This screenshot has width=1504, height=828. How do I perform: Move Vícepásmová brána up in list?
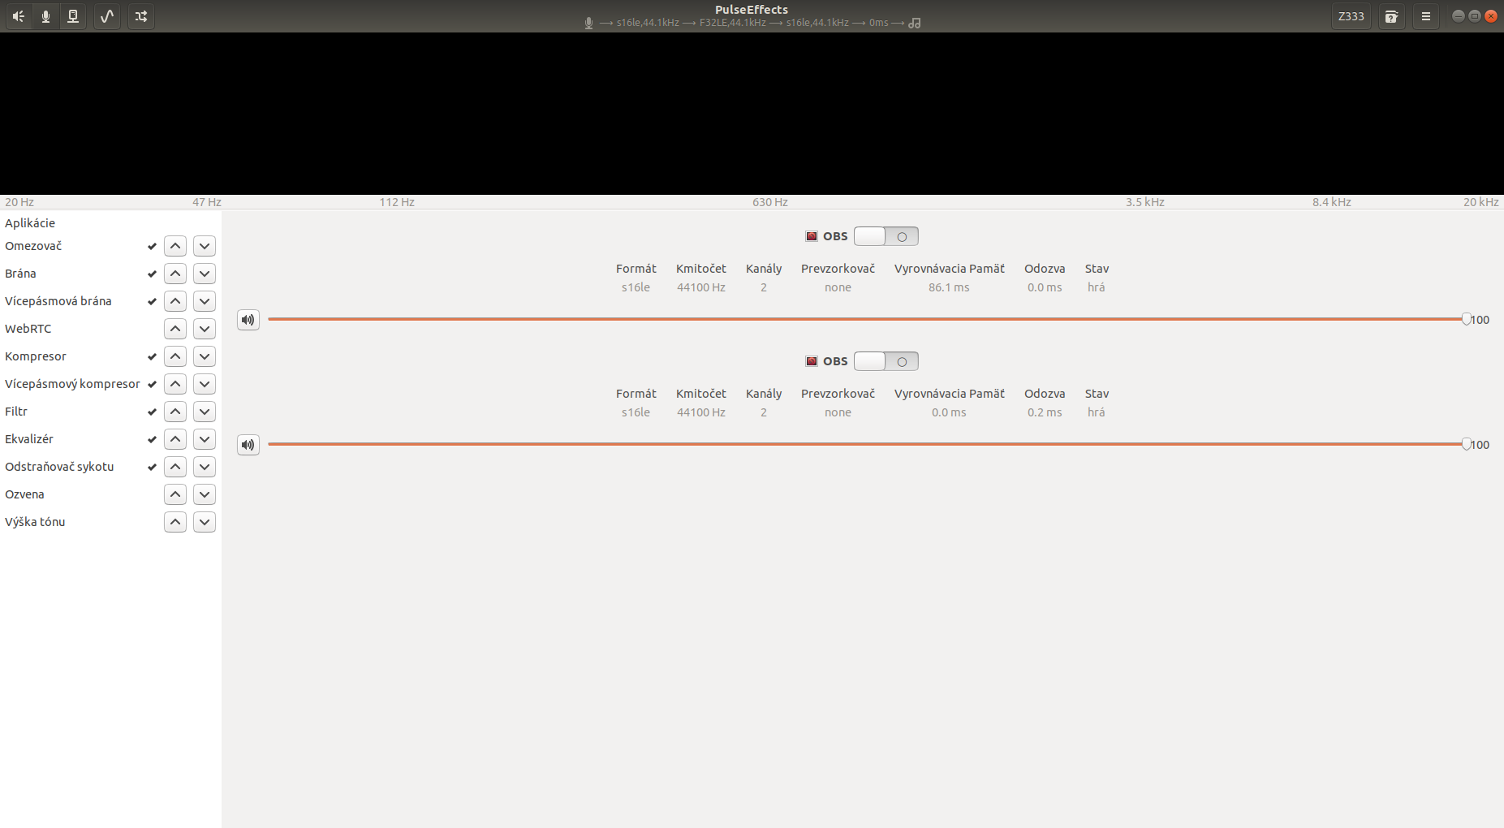pos(175,301)
